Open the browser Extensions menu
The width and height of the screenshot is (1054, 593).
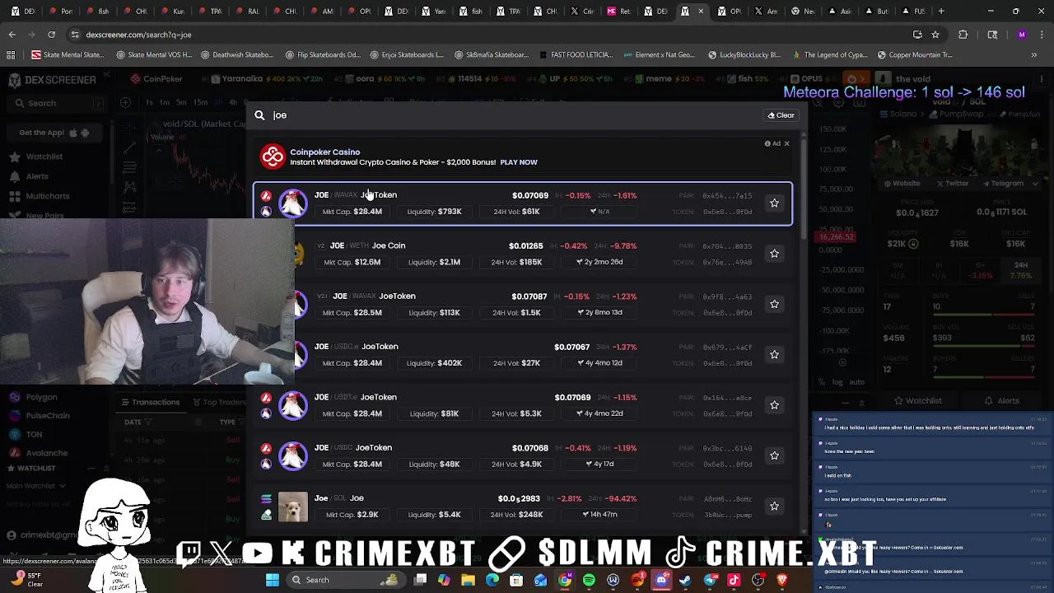963,35
